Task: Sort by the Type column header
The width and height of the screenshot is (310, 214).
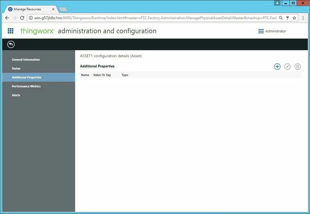Action: pyautogui.click(x=125, y=75)
